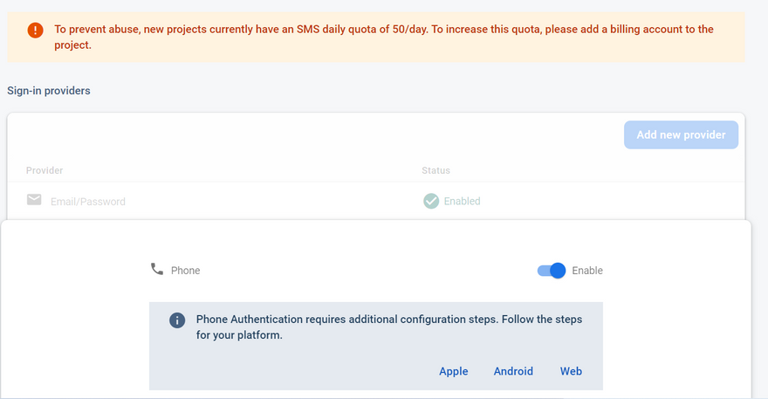Click the Phone handset icon
Image resolution: width=768 pixels, height=399 pixels.
pyautogui.click(x=157, y=269)
